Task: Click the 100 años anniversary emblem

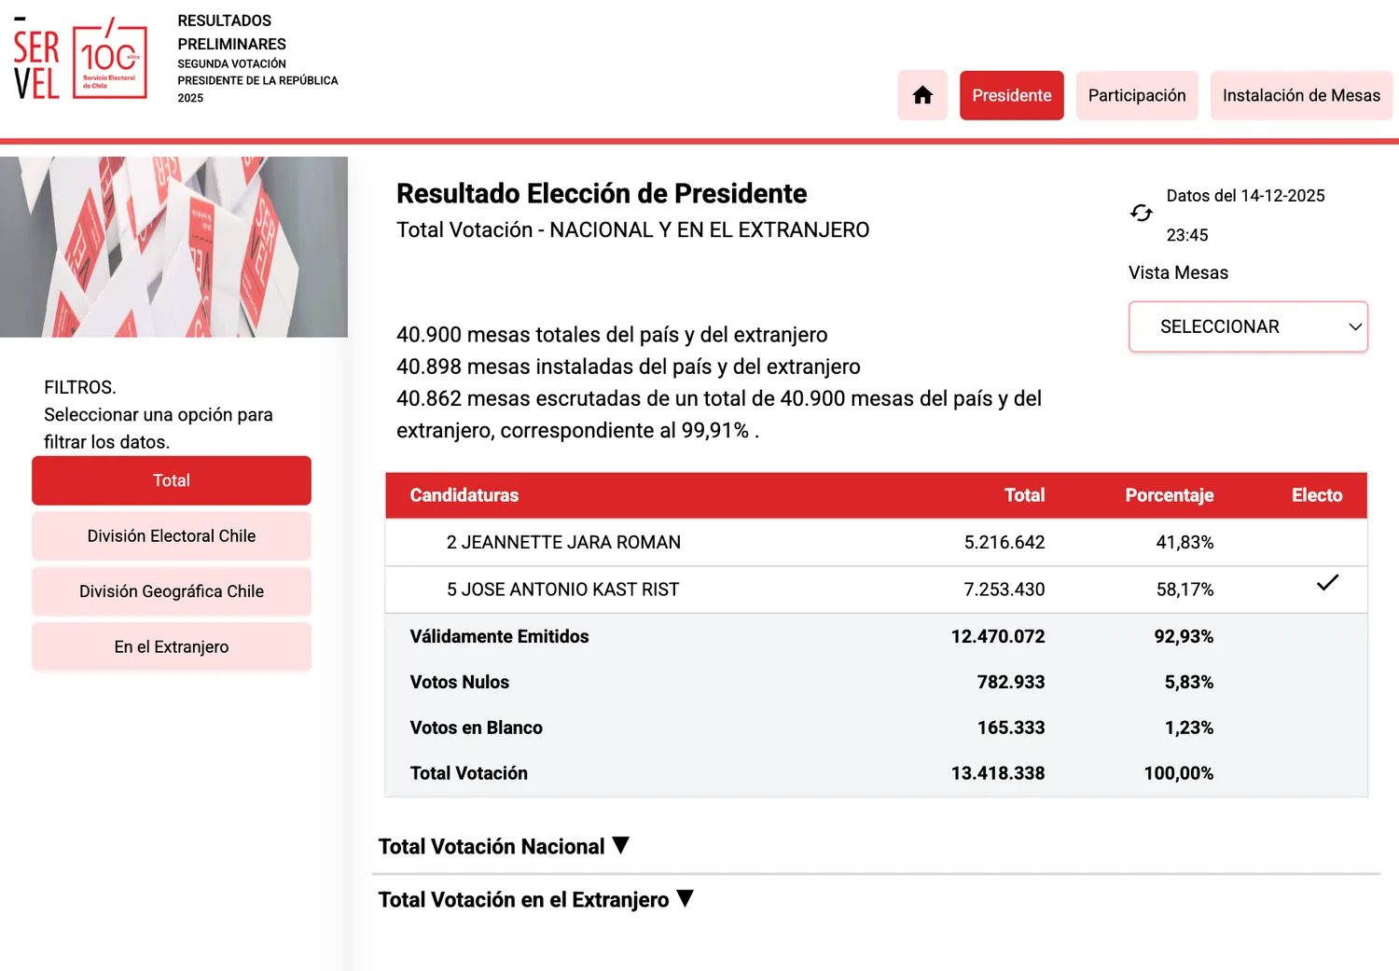Action: [x=110, y=62]
